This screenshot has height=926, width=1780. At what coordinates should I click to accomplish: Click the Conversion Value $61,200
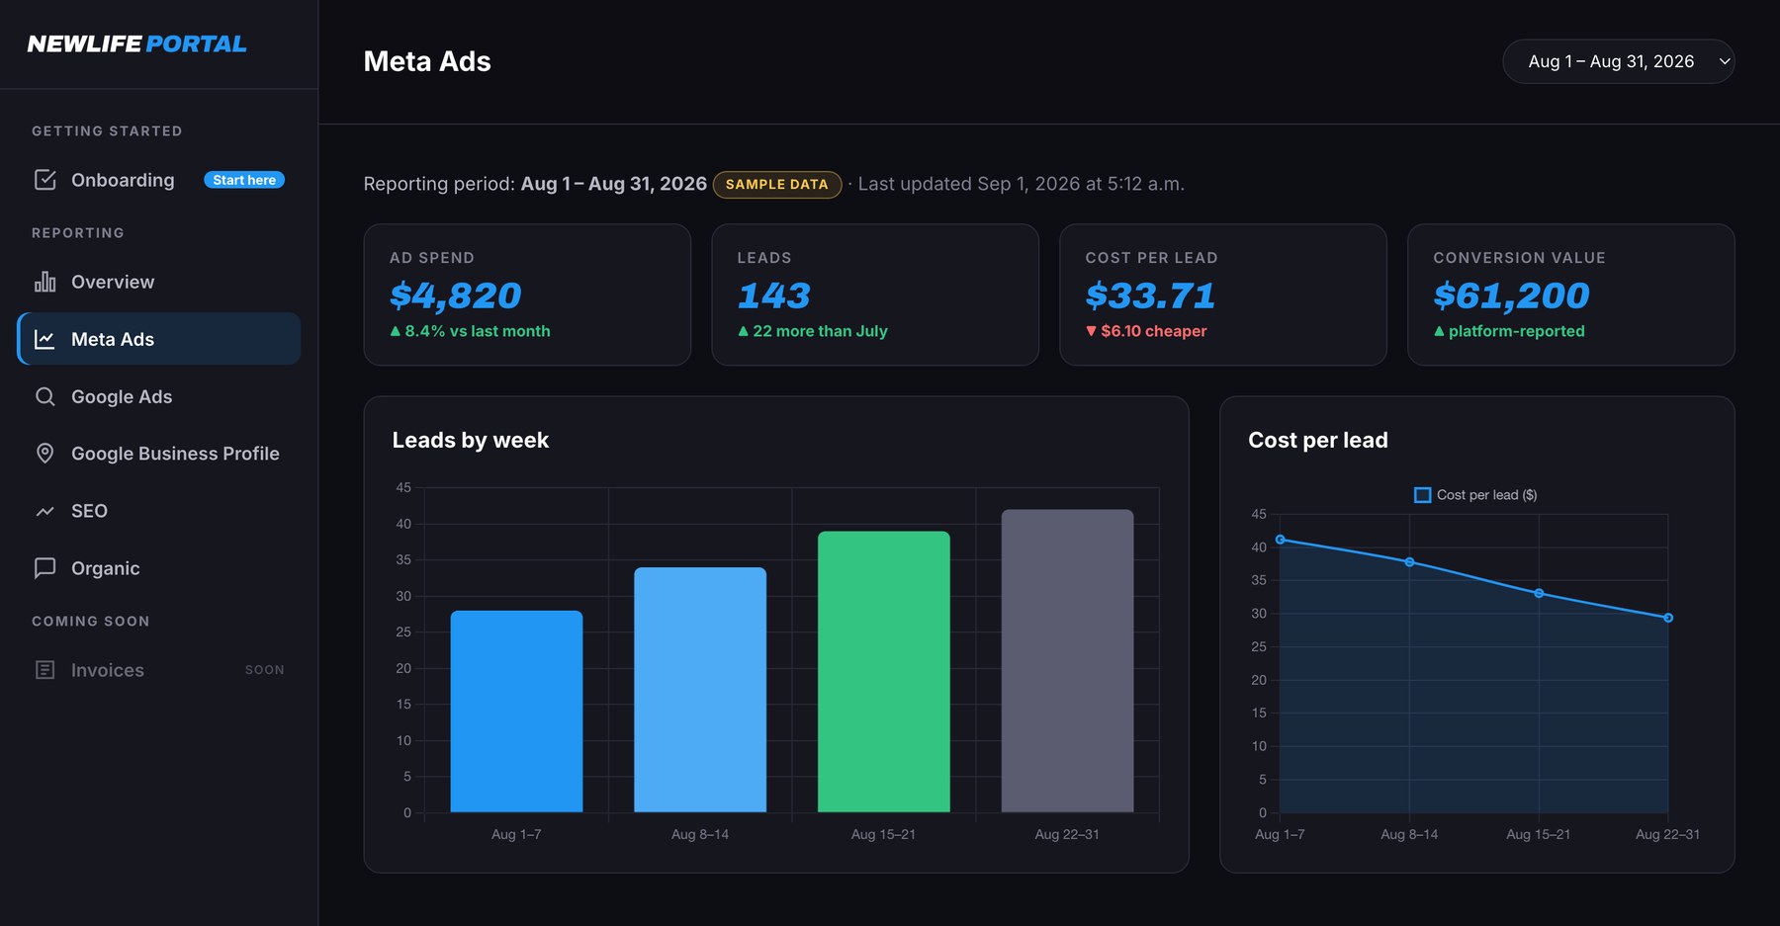click(x=1511, y=295)
